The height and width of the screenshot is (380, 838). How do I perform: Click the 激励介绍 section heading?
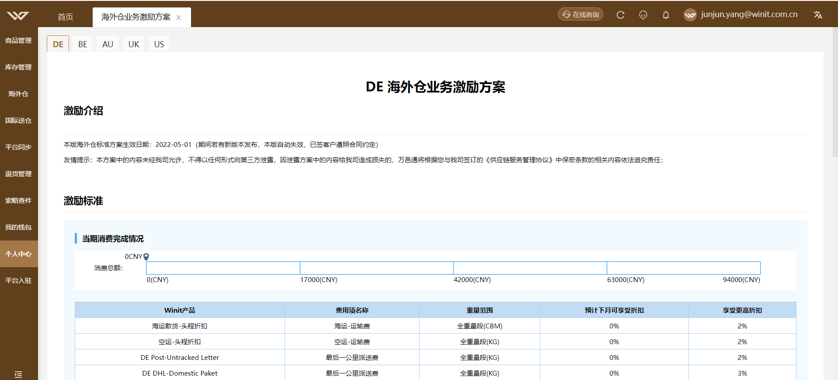(x=83, y=111)
